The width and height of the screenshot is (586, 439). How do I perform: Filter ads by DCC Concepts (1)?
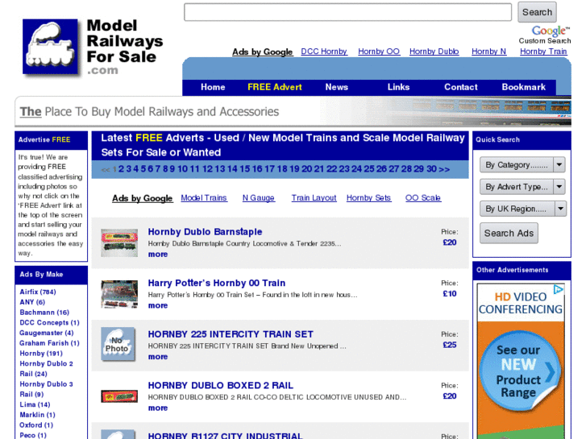(49, 322)
